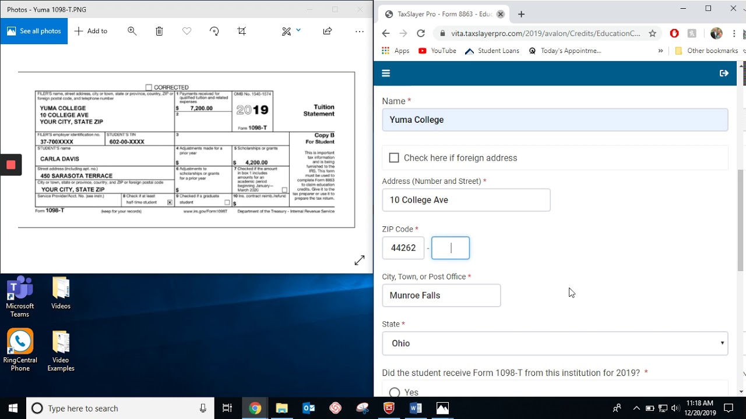Click the crop icon in Photos

coord(242,31)
